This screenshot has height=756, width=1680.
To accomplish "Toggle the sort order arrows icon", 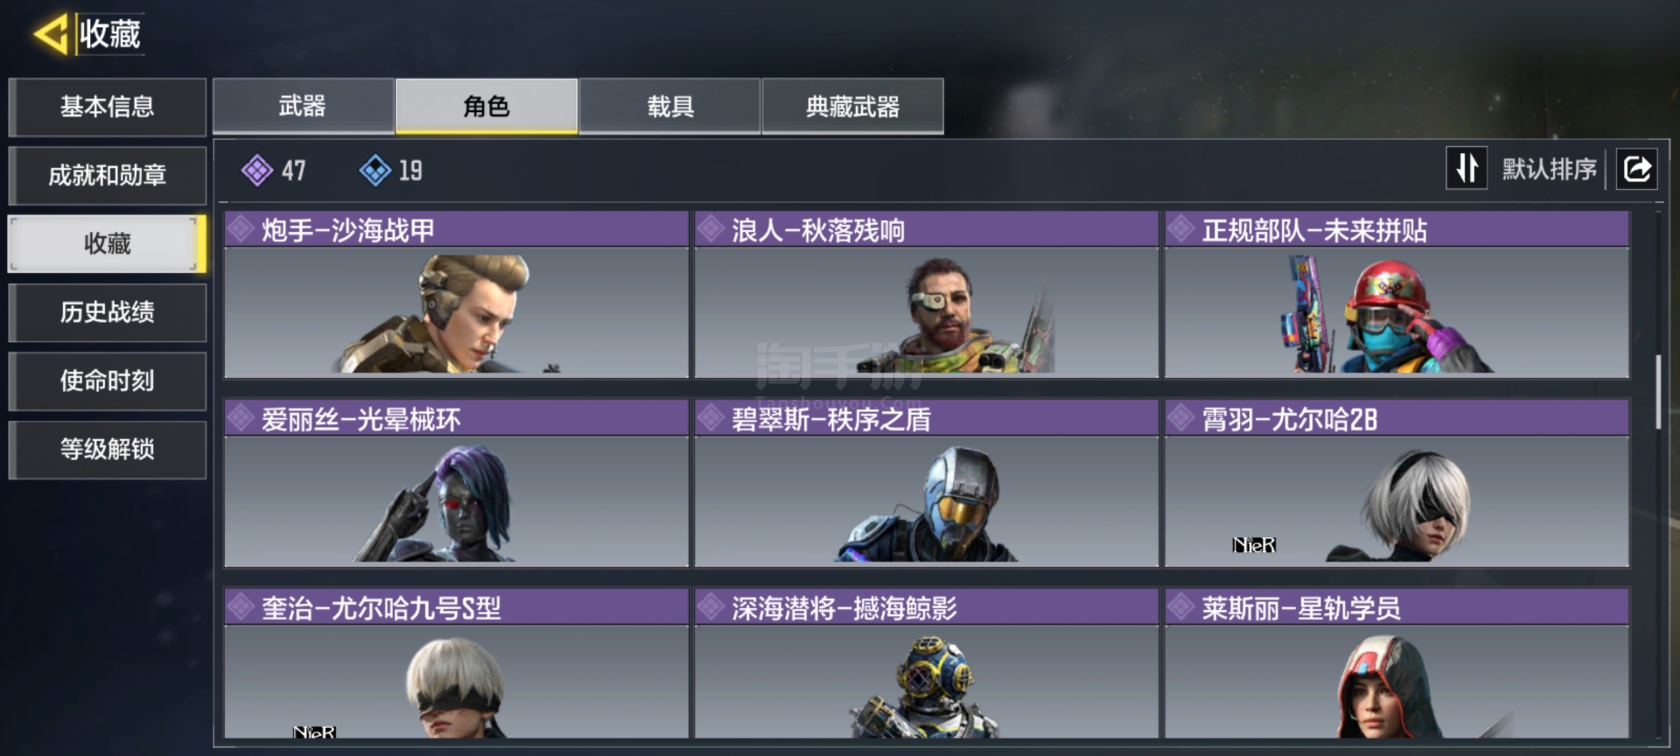I will tap(1467, 169).
